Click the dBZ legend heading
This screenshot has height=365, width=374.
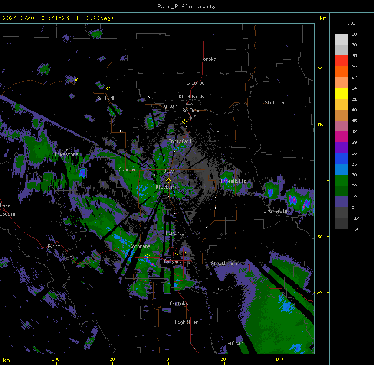[351, 23]
